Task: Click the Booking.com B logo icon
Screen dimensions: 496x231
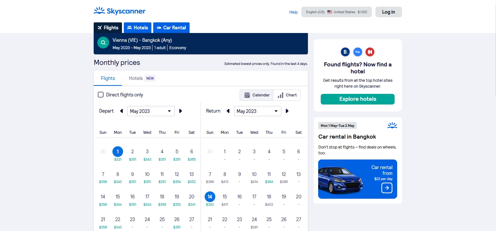Action: click(x=345, y=52)
